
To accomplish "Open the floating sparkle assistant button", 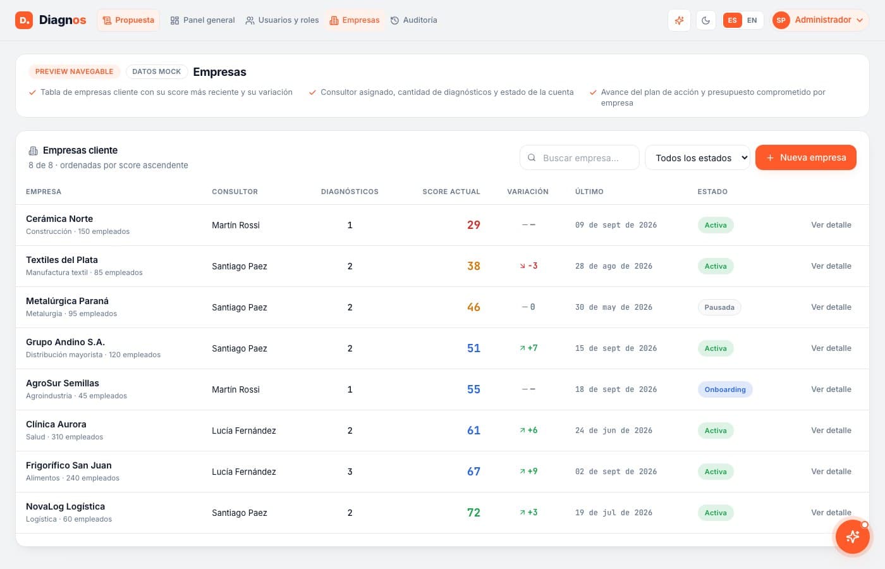I will point(852,536).
